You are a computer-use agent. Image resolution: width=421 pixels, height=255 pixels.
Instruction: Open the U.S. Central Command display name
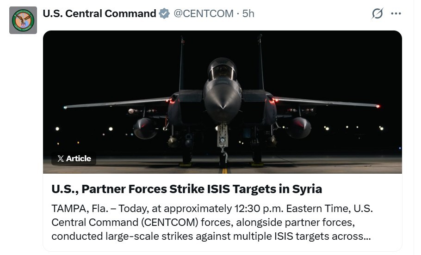99,14
